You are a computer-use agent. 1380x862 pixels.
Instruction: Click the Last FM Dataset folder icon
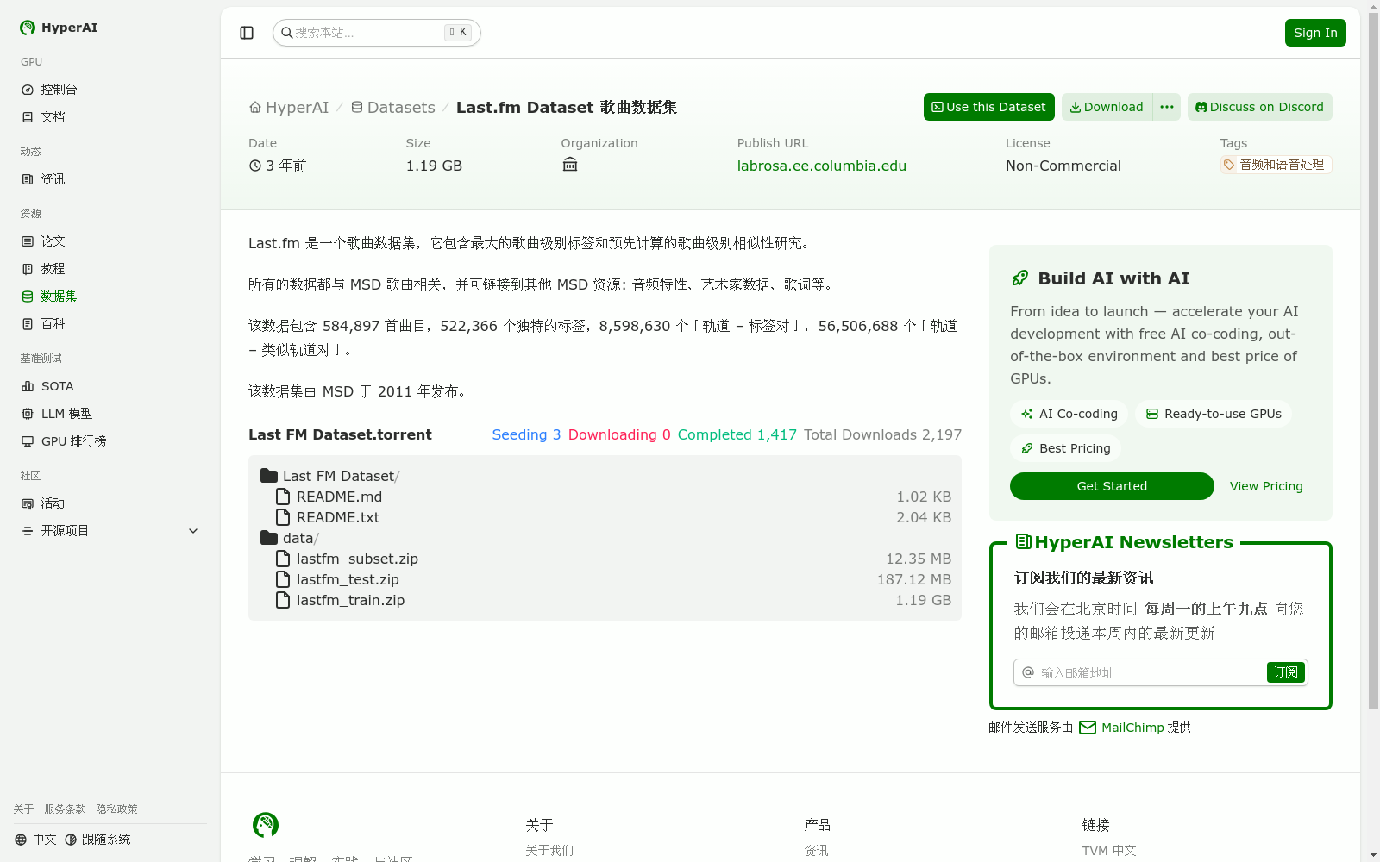click(269, 476)
